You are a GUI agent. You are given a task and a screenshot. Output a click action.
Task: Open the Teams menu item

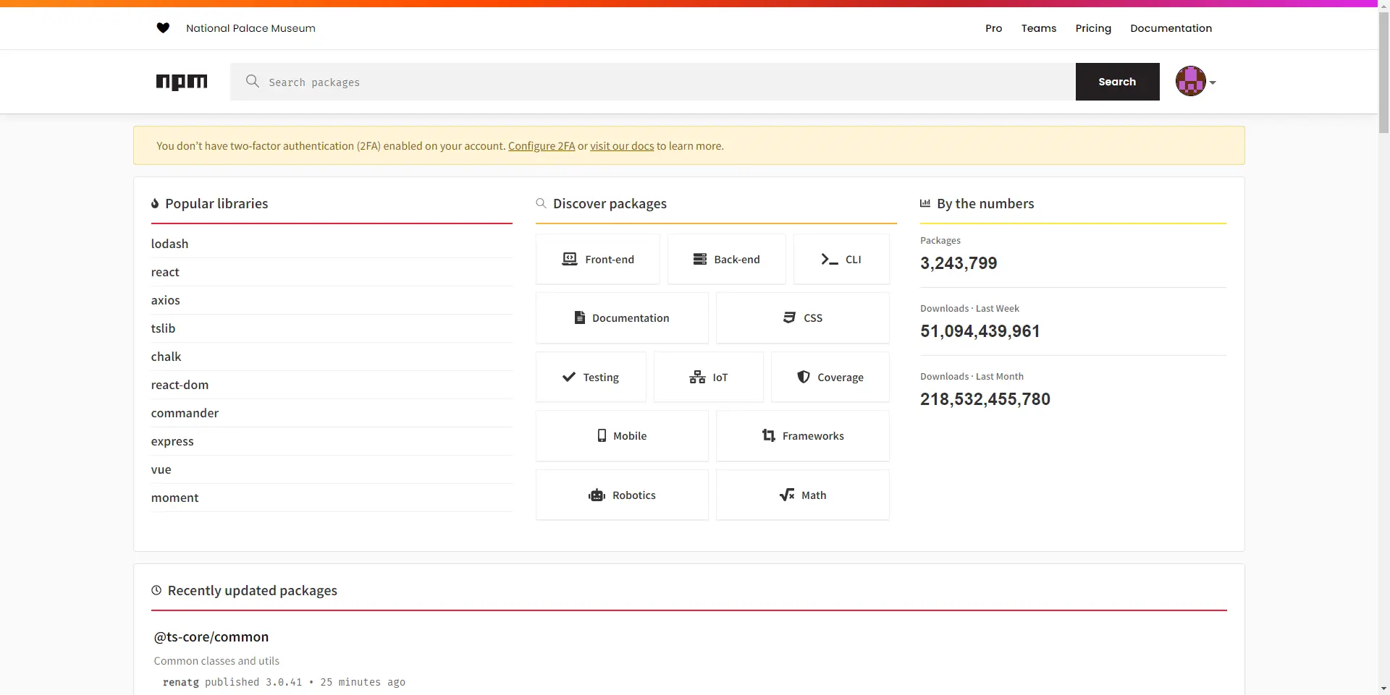pyautogui.click(x=1039, y=28)
